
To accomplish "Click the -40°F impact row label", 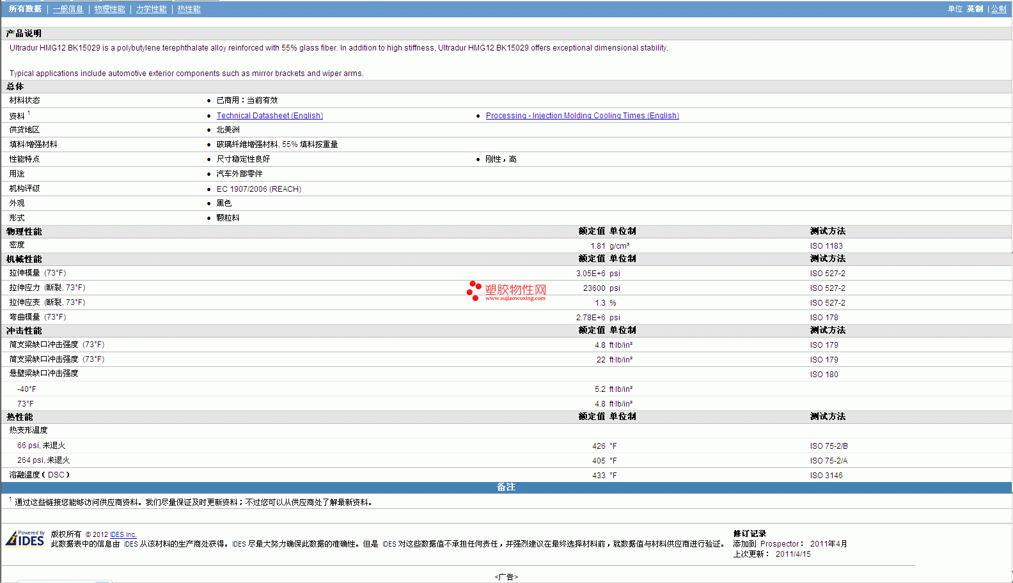I will 26,389.
